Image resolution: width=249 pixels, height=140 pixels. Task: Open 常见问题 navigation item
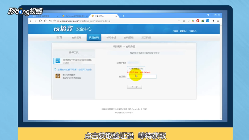[146, 38]
